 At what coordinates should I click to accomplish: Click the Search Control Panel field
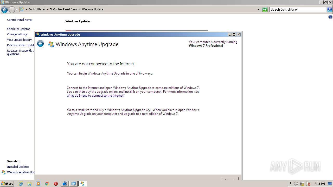pos(298,10)
